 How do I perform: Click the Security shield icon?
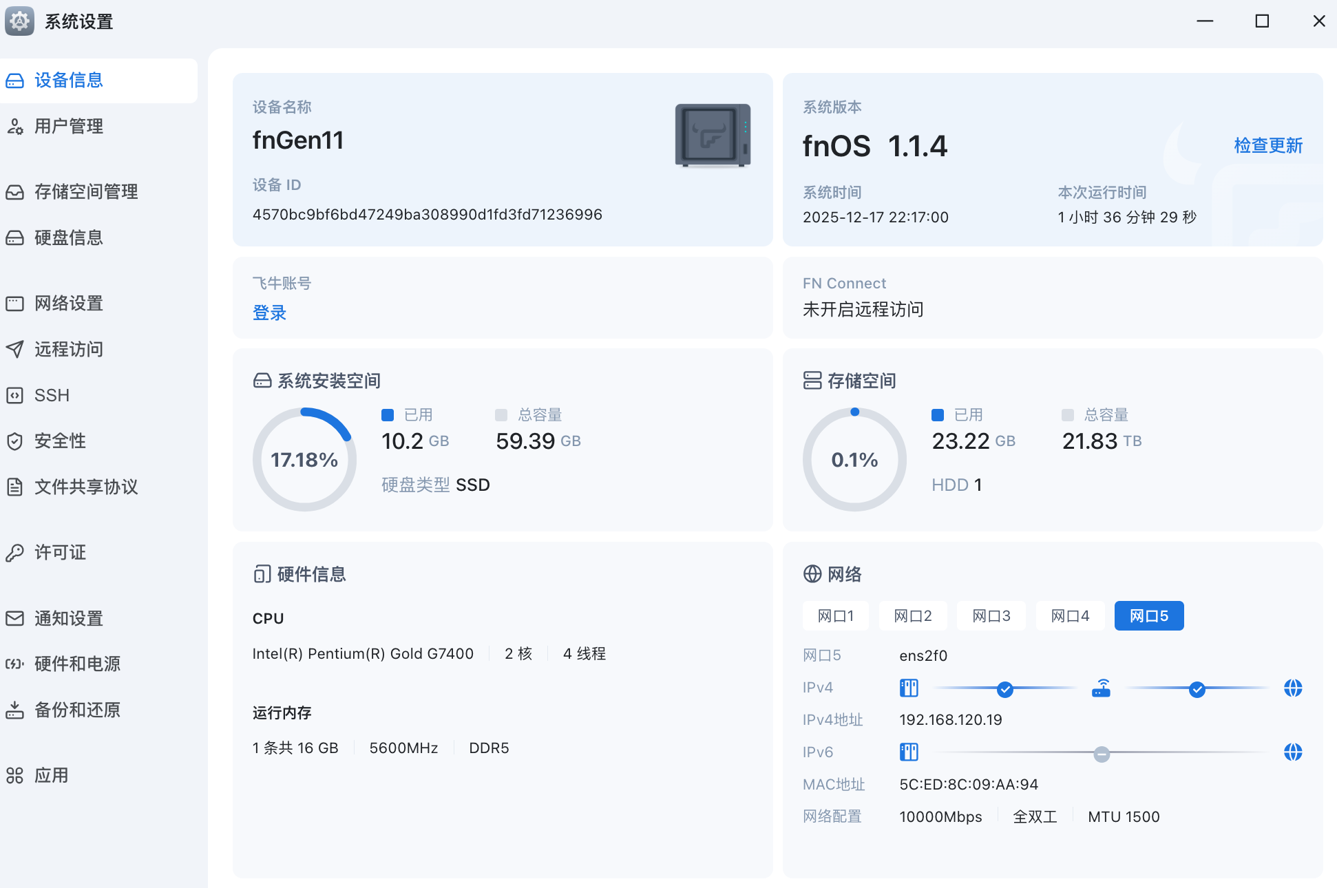pyautogui.click(x=14, y=441)
